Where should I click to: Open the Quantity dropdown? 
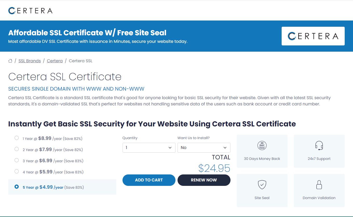(149, 147)
